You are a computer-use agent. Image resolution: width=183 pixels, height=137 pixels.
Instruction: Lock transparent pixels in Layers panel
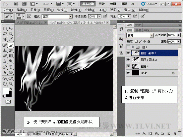click(136, 41)
